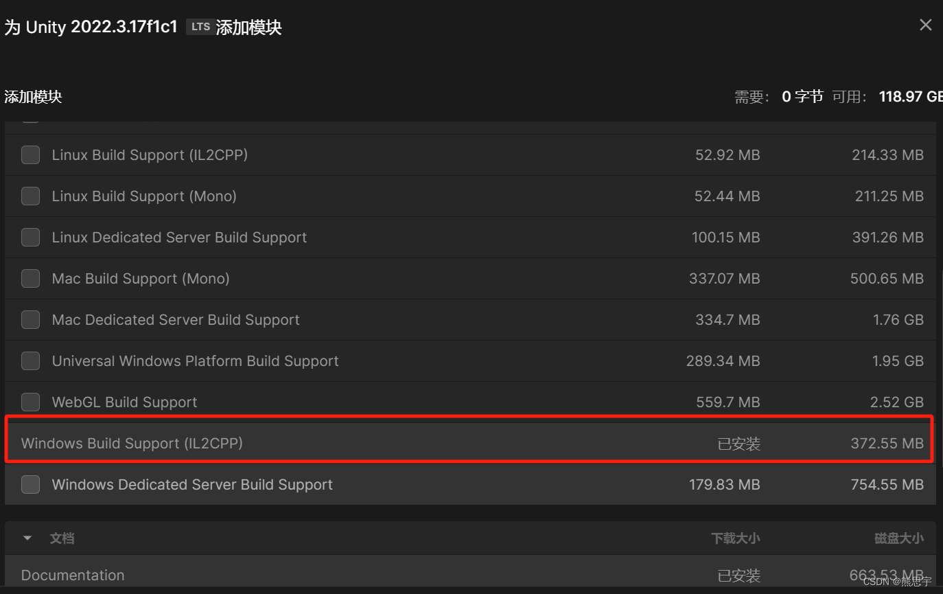
Task: Click the 1.76 GB disk size
Action: click(898, 320)
